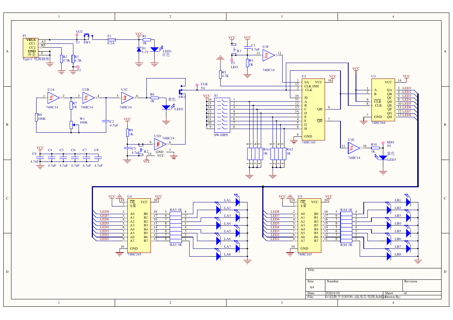This screenshot has width=453, height=320.
Task: Select the U2 74HC165 chip body
Action: coord(313,109)
